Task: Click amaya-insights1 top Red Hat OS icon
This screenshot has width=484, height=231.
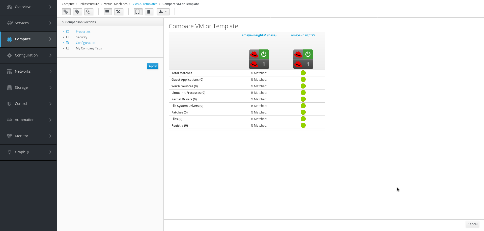Action: (x=254, y=54)
